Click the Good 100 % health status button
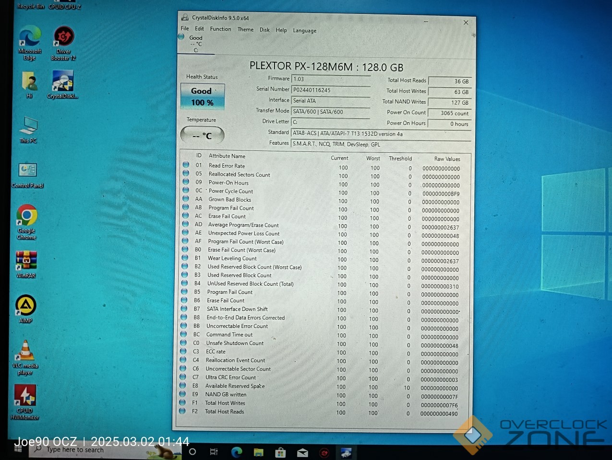Image resolution: width=612 pixels, height=460 pixels. click(202, 96)
